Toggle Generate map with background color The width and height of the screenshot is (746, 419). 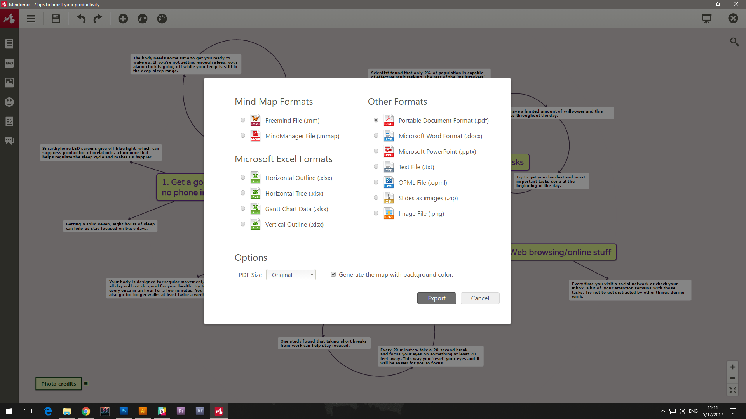coord(333,274)
